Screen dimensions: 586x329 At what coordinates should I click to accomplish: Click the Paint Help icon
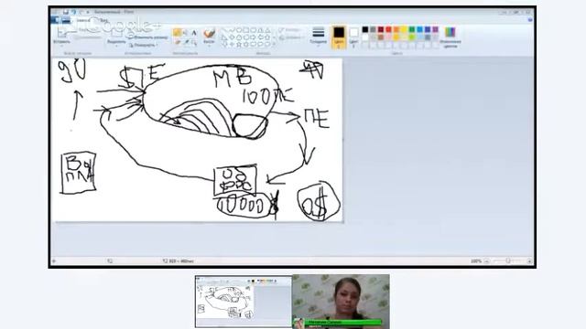tap(530, 20)
